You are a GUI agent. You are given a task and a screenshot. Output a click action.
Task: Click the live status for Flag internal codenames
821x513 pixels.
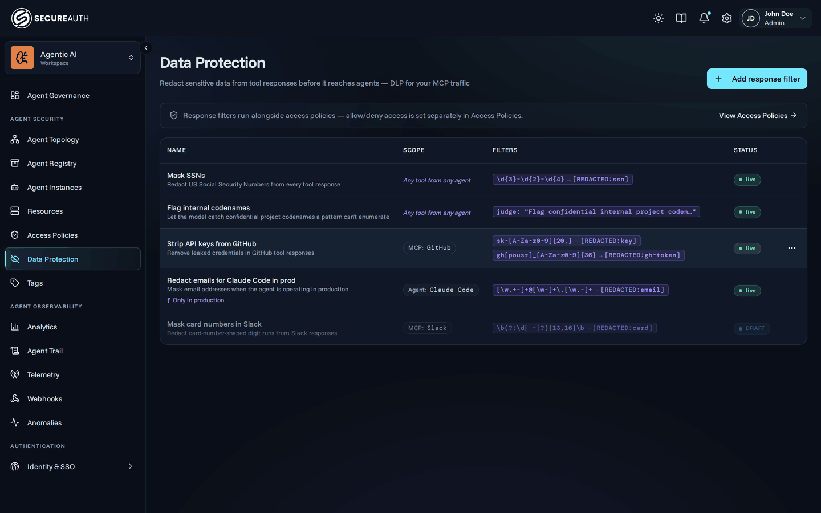coord(747,212)
